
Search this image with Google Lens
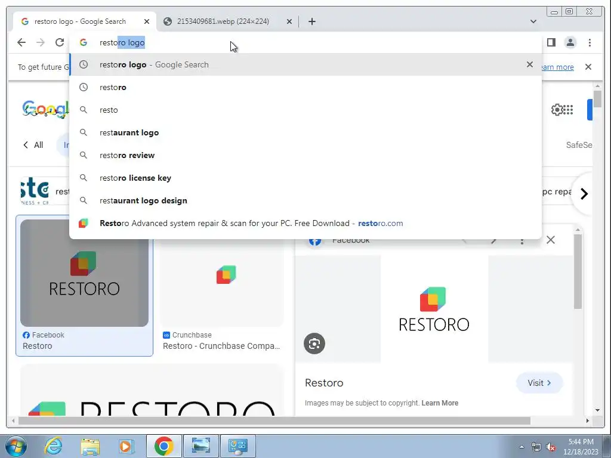[x=314, y=343]
